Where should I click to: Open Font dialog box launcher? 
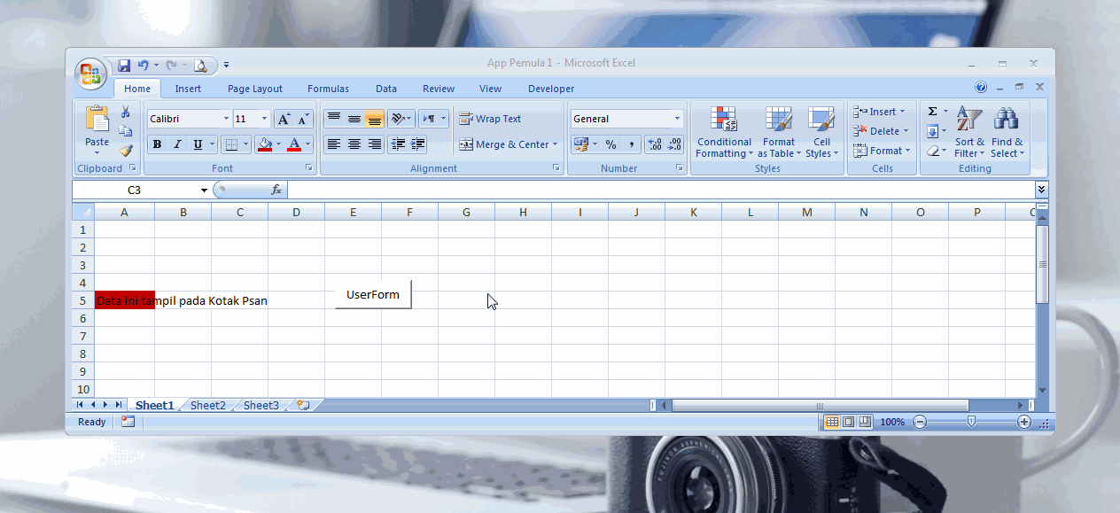coord(309,167)
